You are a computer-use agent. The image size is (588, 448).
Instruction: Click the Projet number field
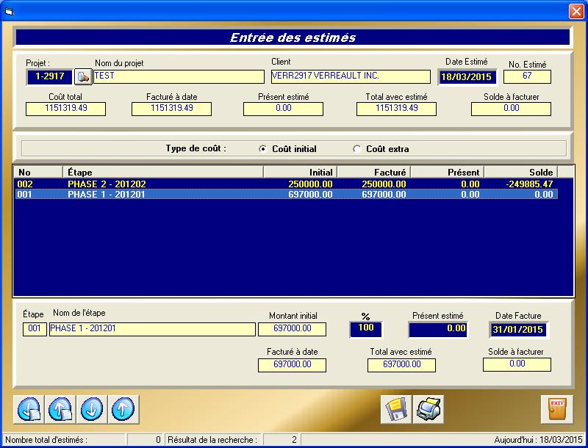coord(49,77)
